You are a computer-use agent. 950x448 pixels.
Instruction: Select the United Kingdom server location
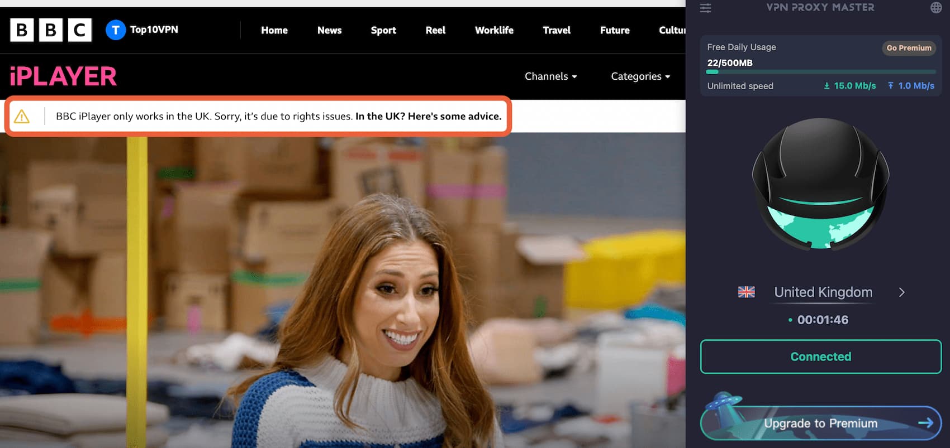click(823, 292)
